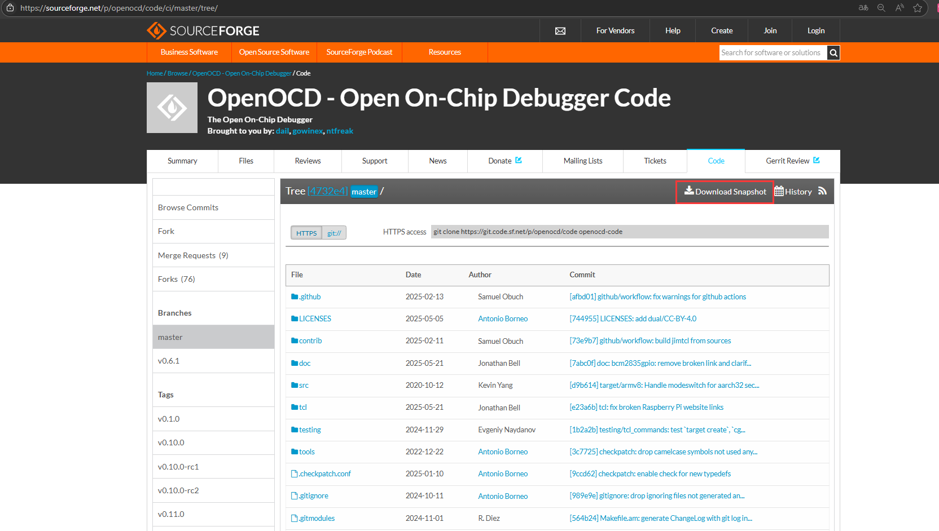Open Merge Requests (9) in sidebar
Screen dimensions: 939x531
213,255
